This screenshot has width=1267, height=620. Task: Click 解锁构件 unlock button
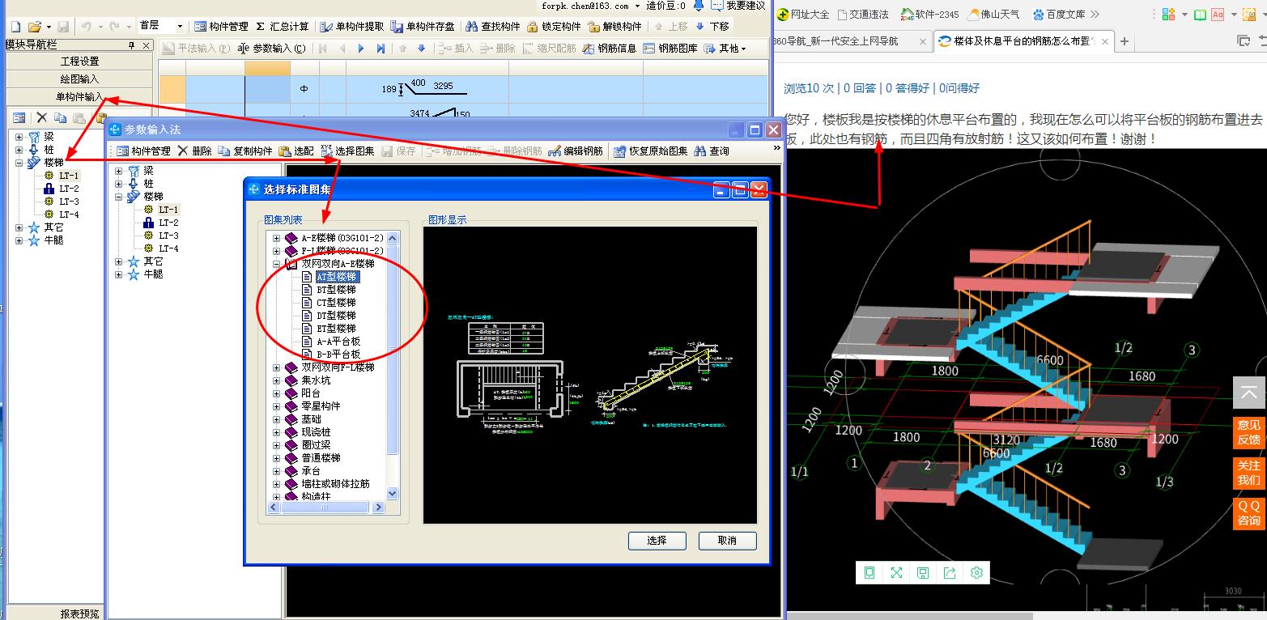(x=614, y=27)
